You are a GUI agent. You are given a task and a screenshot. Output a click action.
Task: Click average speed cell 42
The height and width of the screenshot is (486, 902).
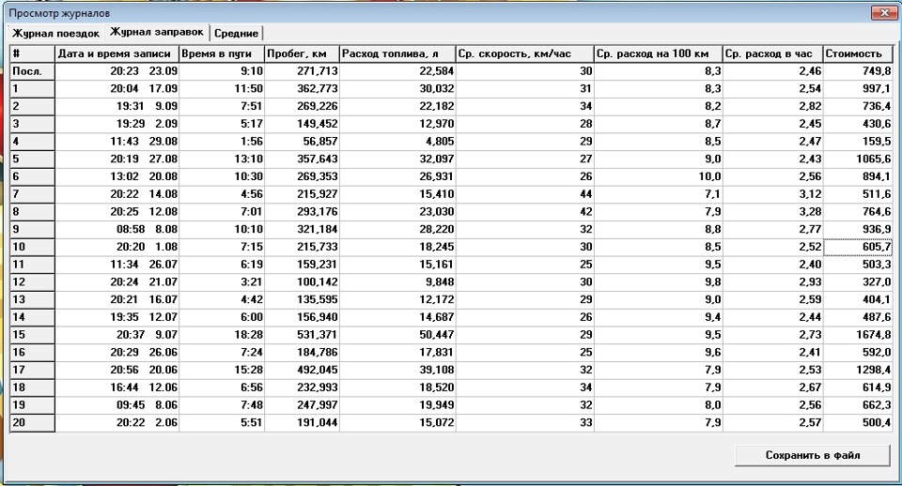click(524, 212)
